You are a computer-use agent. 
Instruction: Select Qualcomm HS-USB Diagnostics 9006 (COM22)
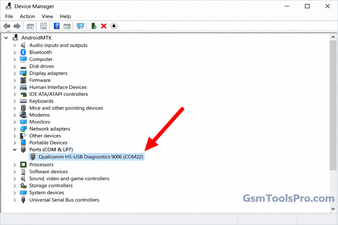coord(91,157)
